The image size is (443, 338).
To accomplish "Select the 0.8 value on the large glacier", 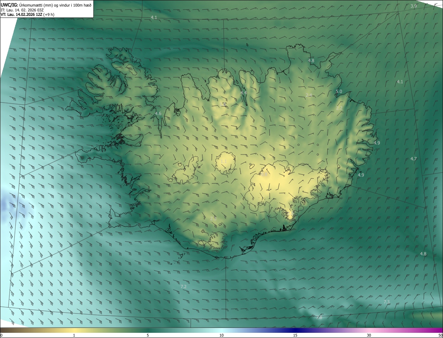I will 264,175.
